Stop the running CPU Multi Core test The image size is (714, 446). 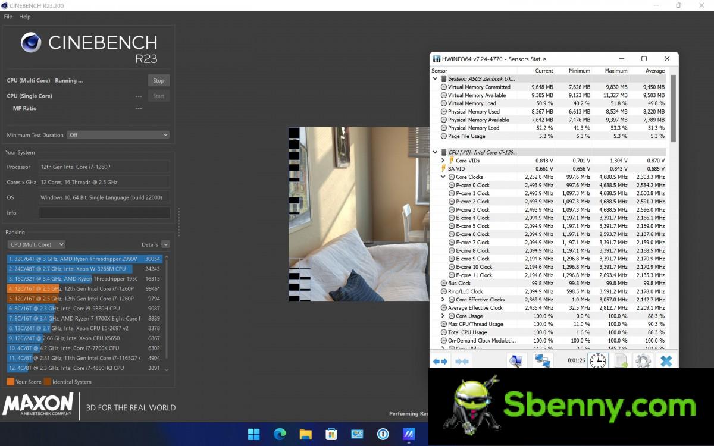pyautogui.click(x=158, y=80)
